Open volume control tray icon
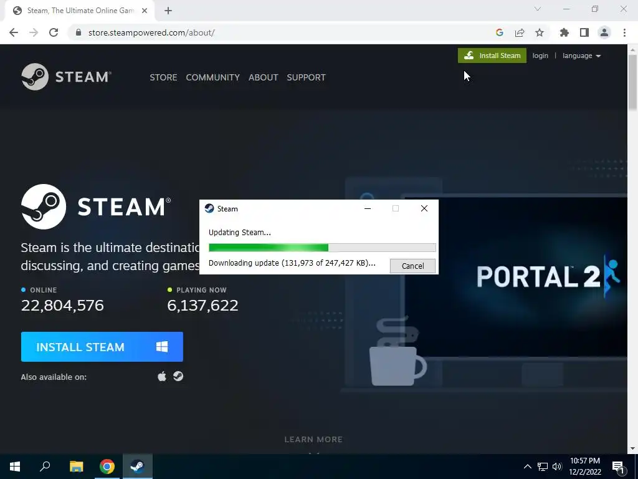 click(x=557, y=467)
